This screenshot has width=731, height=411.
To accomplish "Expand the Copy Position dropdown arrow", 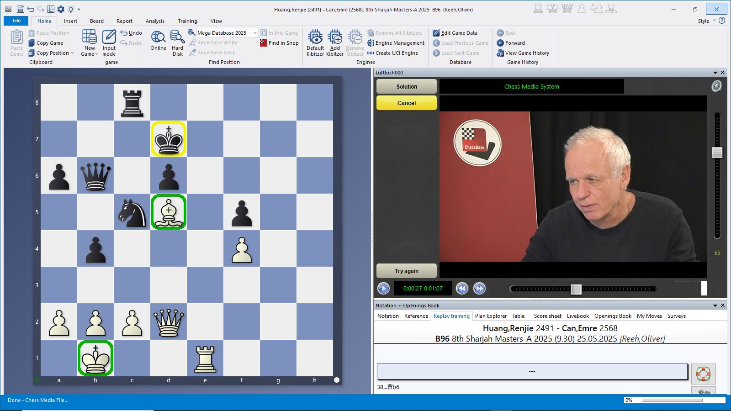I will tap(72, 53).
